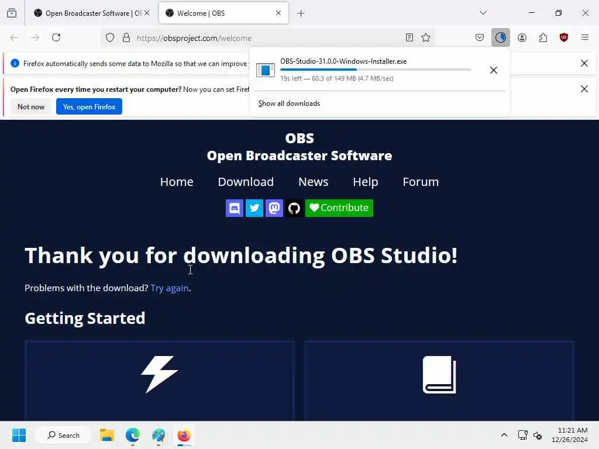The height and width of the screenshot is (449, 599).
Task: Open the OBS Discord link icon
Action: pyautogui.click(x=235, y=208)
